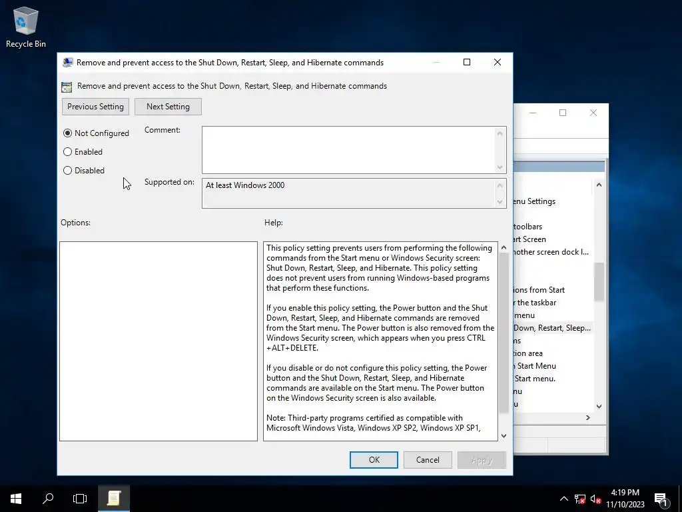Show hidden tray icons

pyautogui.click(x=563, y=499)
